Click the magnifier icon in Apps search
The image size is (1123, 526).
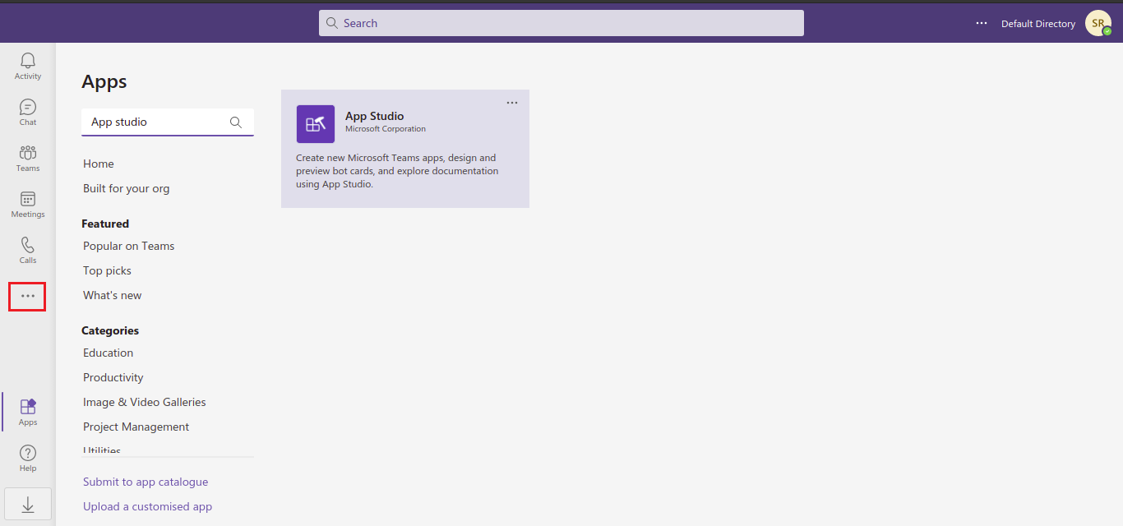coord(236,122)
